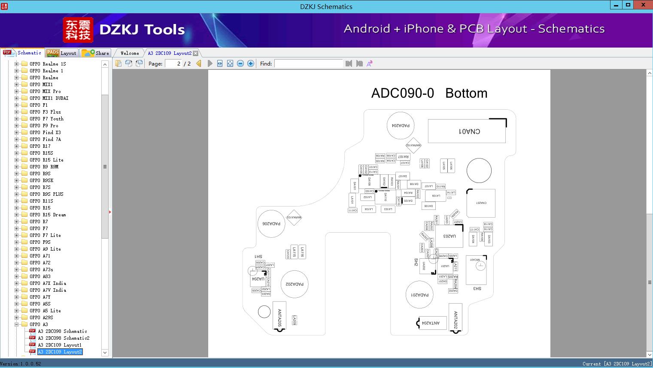
Task: Select the A3 2DC109 Layout2 document tab
Action: (x=170, y=53)
